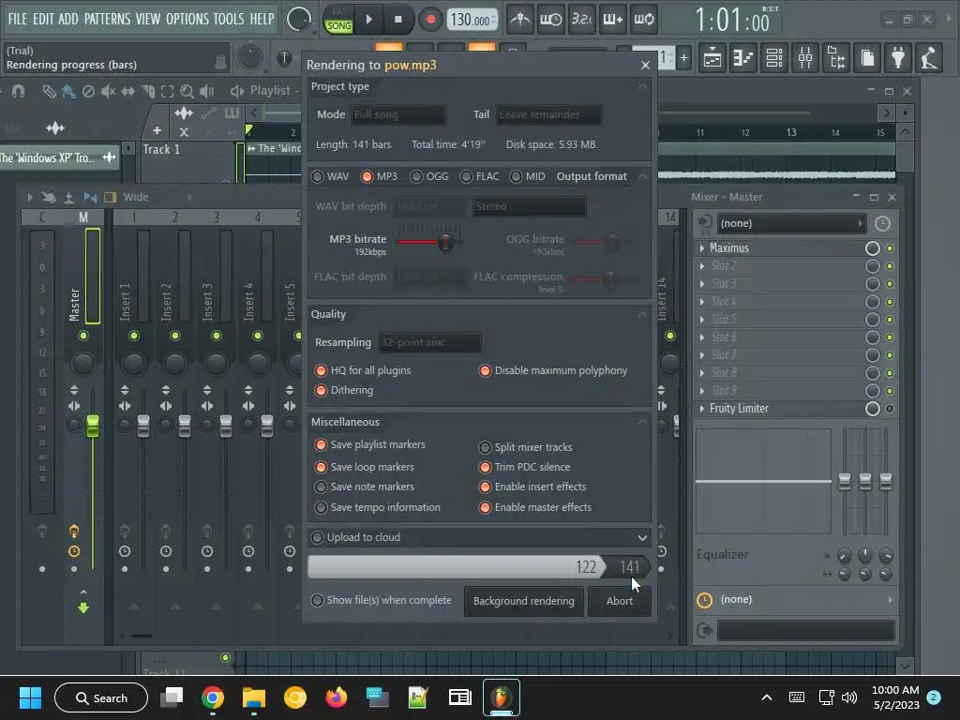Screen dimensions: 960x720
Task: Open the Mode Full song dropdown
Action: point(397,114)
